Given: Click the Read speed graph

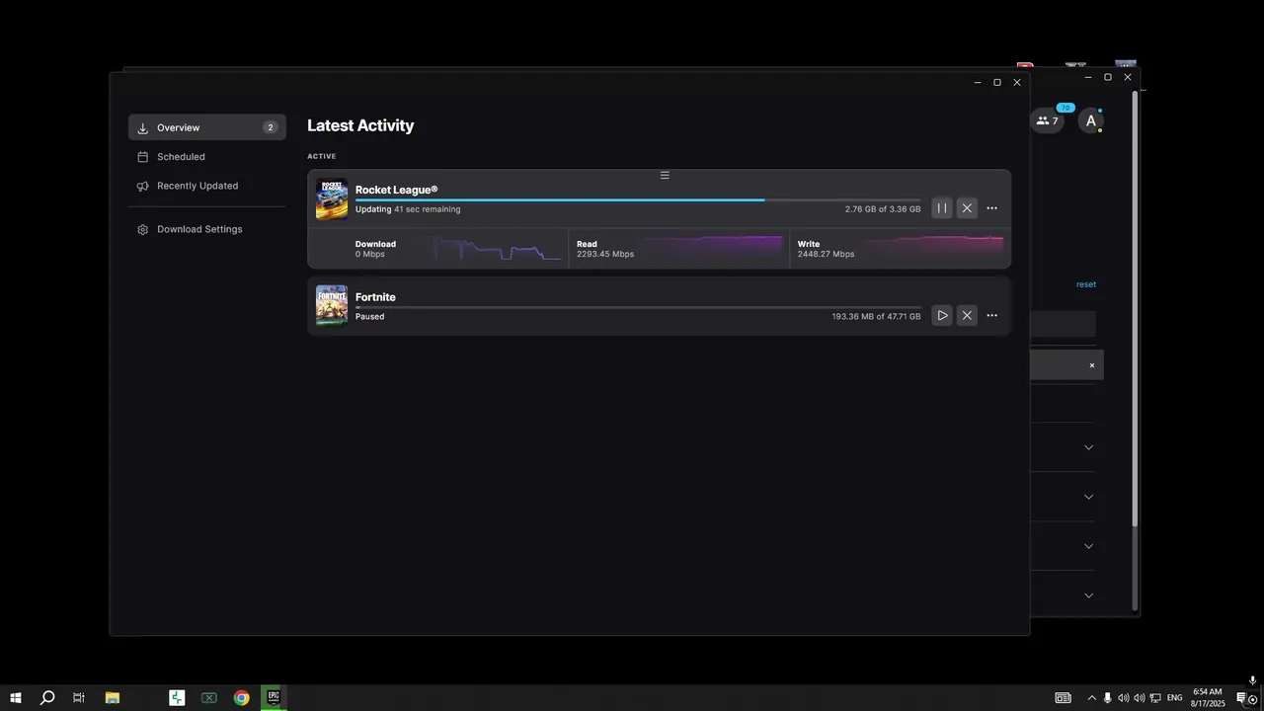Looking at the screenshot, I should pyautogui.click(x=713, y=248).
